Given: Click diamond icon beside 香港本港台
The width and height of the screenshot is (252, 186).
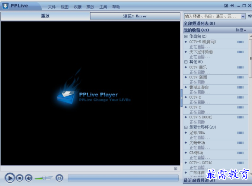Looking at the screenshot, I should 186,87.
